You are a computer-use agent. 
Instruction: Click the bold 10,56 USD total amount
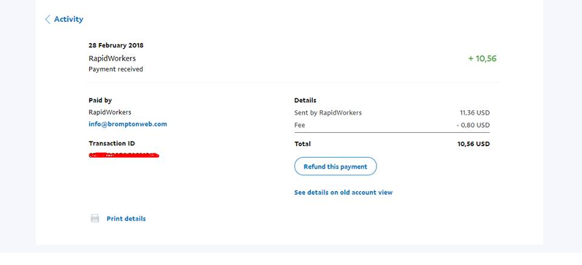473,144
